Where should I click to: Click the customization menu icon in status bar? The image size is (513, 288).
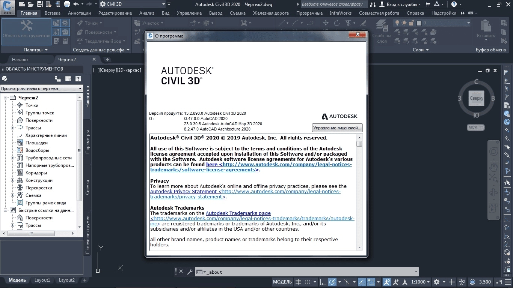507,282
